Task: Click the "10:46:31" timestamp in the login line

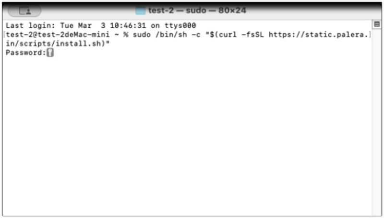Action: coord(128,25)
